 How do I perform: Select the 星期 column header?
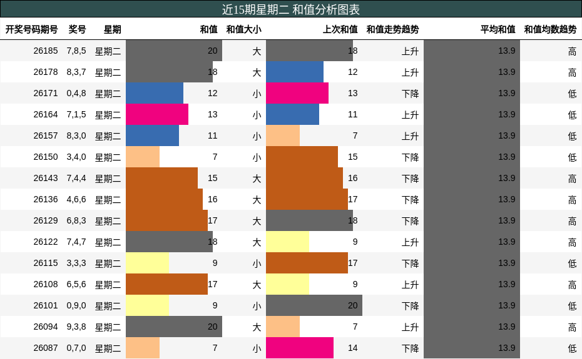(113, 29)
